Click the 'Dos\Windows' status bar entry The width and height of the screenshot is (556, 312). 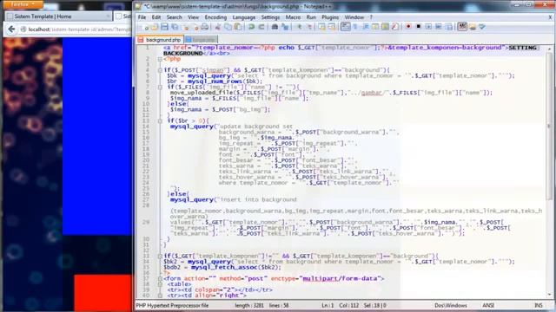tap(451, 305)
